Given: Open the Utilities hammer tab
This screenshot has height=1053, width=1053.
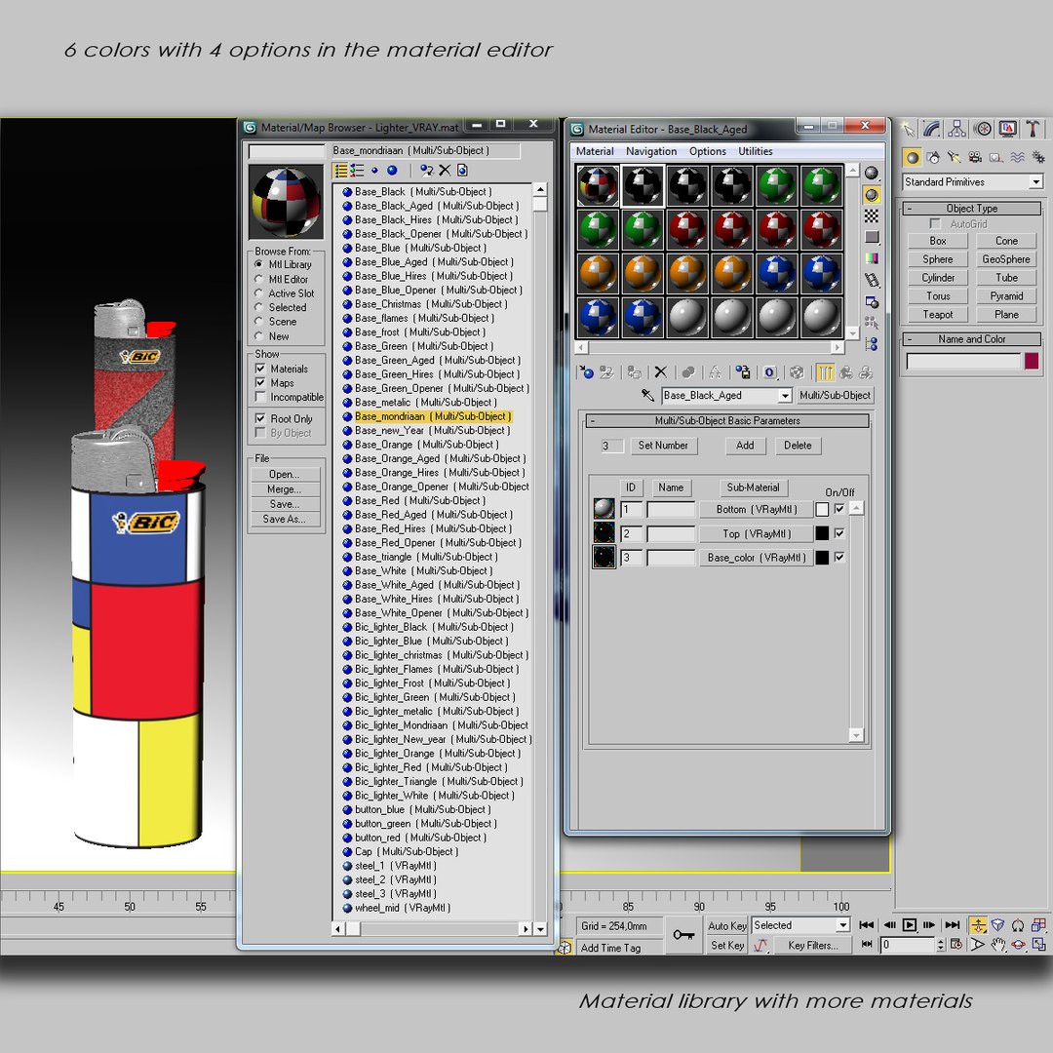Looking at the screenshot, I should (1033, 129).
